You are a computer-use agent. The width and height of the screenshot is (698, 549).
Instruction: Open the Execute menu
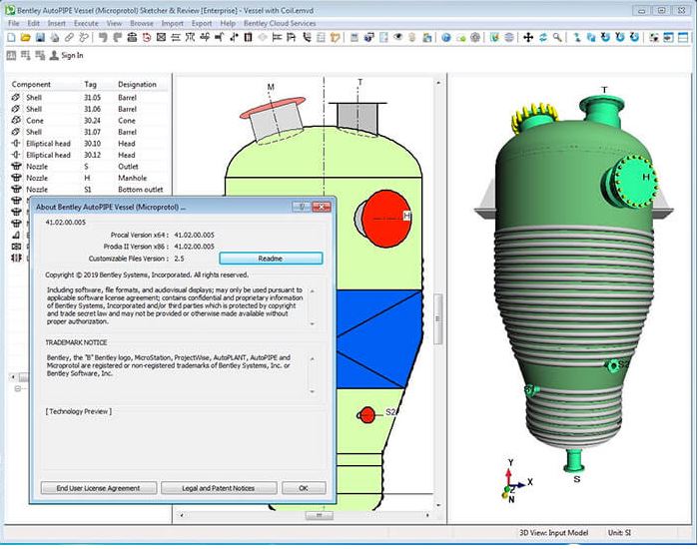tap(86, 23)
